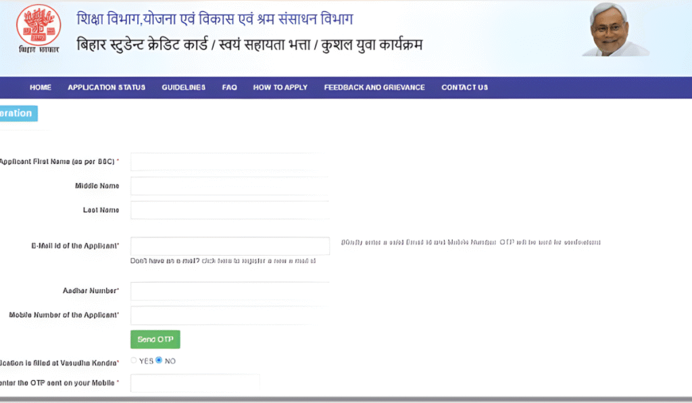Click the Middle Name input field
Viewport: 692px width, 403px height.
click(x=229, y=186)
